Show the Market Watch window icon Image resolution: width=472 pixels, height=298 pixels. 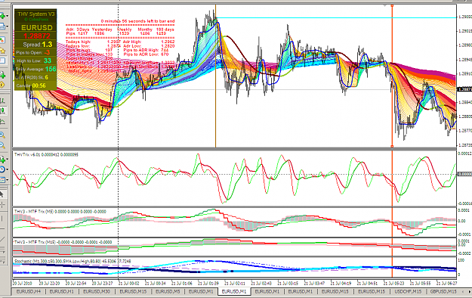(x=2, y=40)
